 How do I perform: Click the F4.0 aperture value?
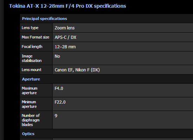pos(59,89)
